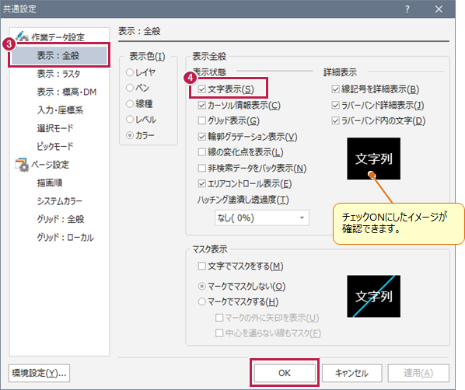The image size is (465, 390).
Task: Click the 文字列 preview image
Action: pos(374,158)
